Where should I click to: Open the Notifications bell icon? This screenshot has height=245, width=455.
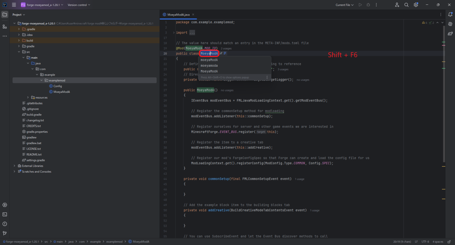pyautogui.click(x=450, y=15)
